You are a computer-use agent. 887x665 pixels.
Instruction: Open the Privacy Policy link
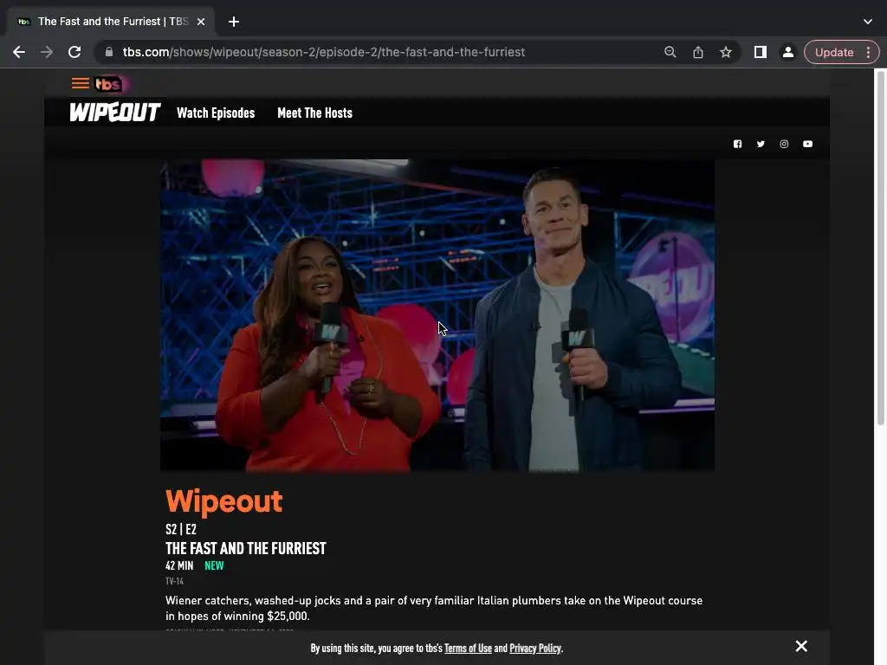tap(535, 648)
